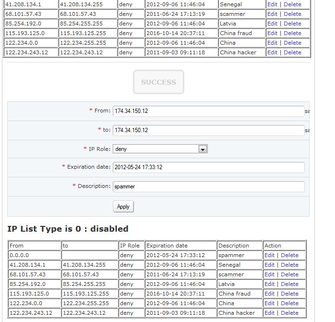
Task: Edit the Latvia row in upper table
Action: (272, 24)
